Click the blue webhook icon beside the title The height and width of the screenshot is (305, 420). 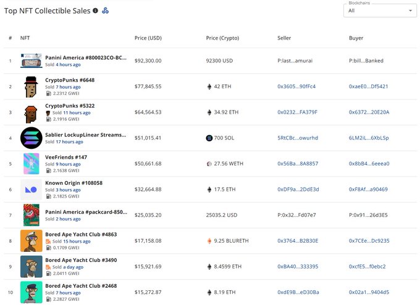point(105,10)
